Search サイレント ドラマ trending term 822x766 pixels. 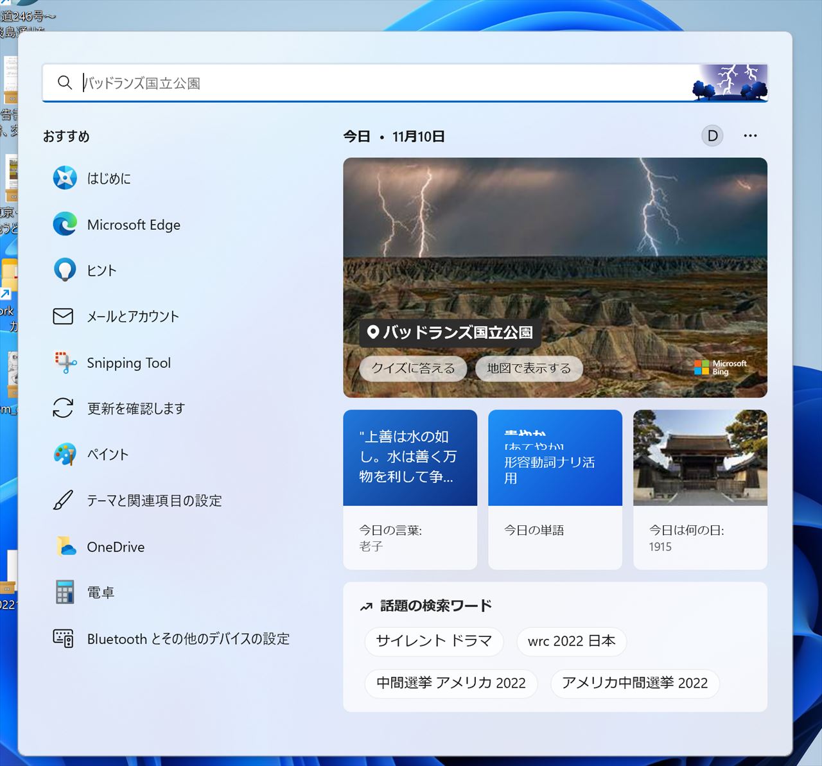(434, 641)
